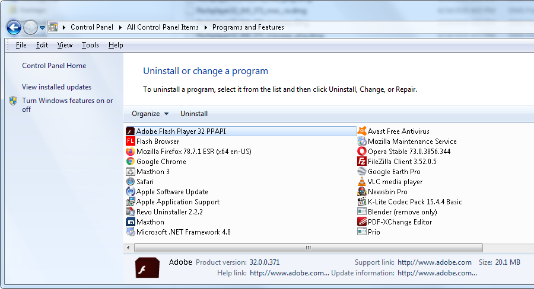Click the product version 32.0.0.371 value
Image resolution: width=534 pixels, height=289 pixels.
(x=265, y=262)
